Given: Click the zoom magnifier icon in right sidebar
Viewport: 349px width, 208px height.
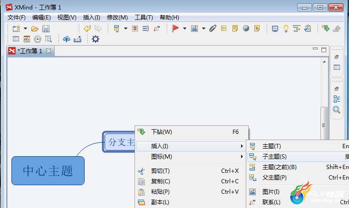Looking at the screenshot, I should click(337, 110).
